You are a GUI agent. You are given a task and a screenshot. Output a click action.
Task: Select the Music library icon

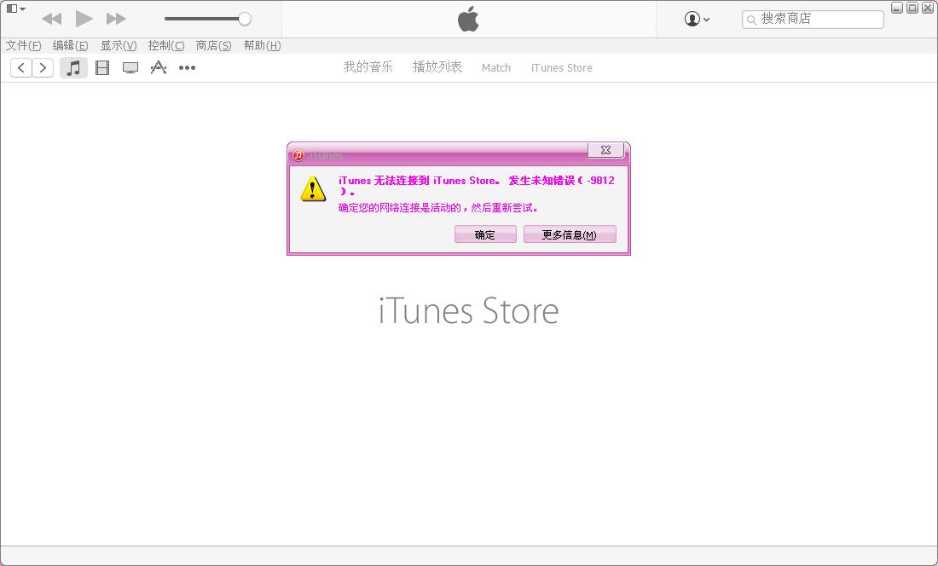click(74, 67)
